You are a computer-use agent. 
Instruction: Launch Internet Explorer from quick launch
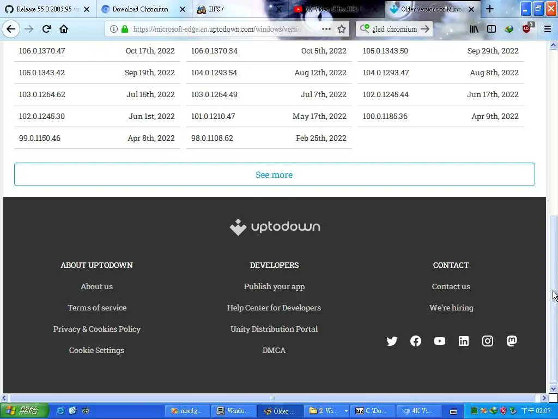pos(60,411)
